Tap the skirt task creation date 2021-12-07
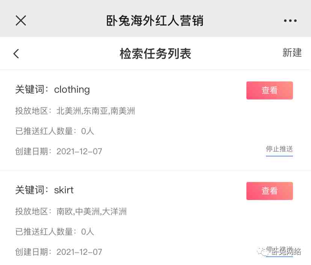The height and width of the screenshot is (265, 311). (79, 252)
